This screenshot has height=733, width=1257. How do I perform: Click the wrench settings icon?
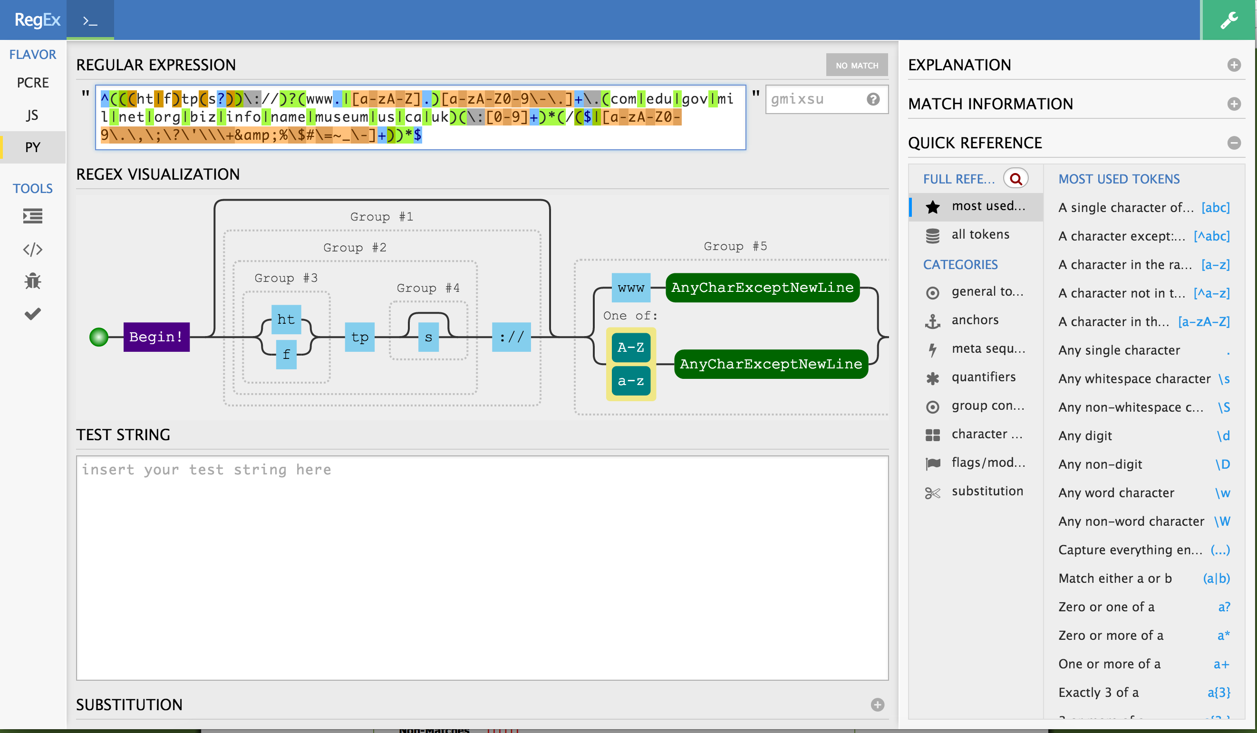tap(1228, 20)
